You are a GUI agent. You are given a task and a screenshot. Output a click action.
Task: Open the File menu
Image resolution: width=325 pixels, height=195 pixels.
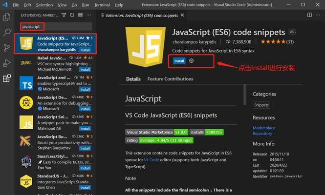tap(16, 5)
